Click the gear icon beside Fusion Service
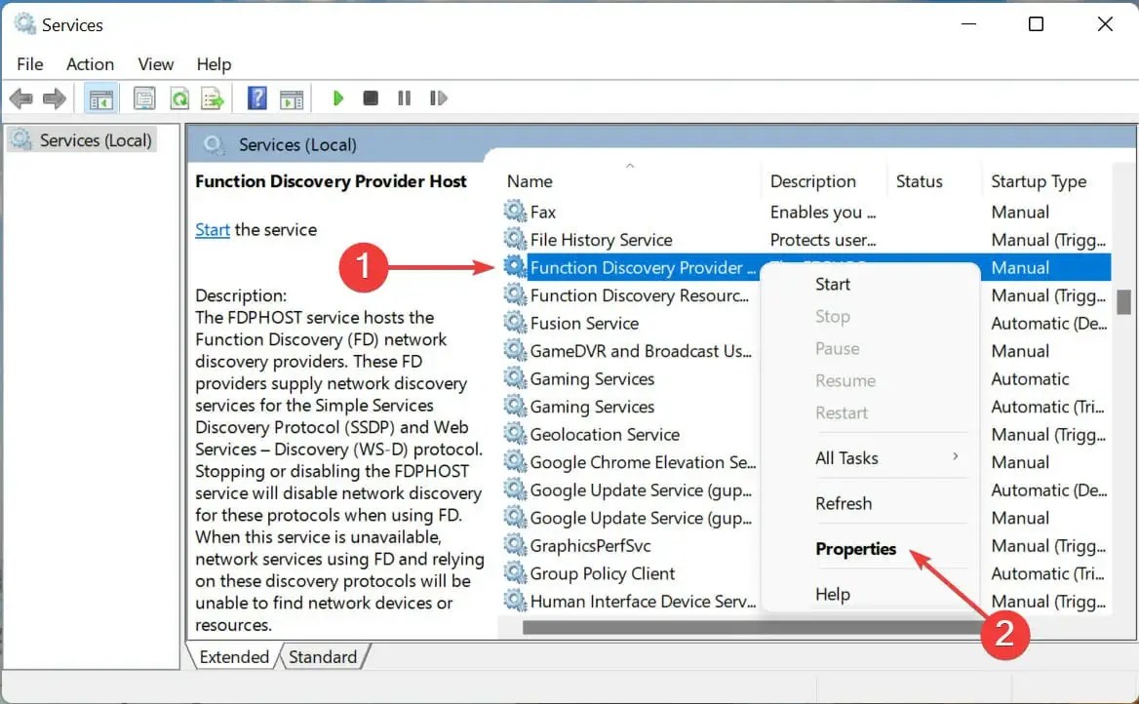The height and width of the screenshot is (704, 1139). 514,323
